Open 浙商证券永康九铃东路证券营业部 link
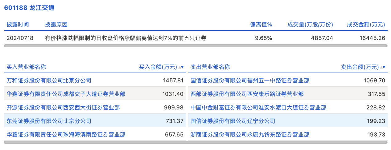This screenshot has width=391, height=150. [250, 135]
